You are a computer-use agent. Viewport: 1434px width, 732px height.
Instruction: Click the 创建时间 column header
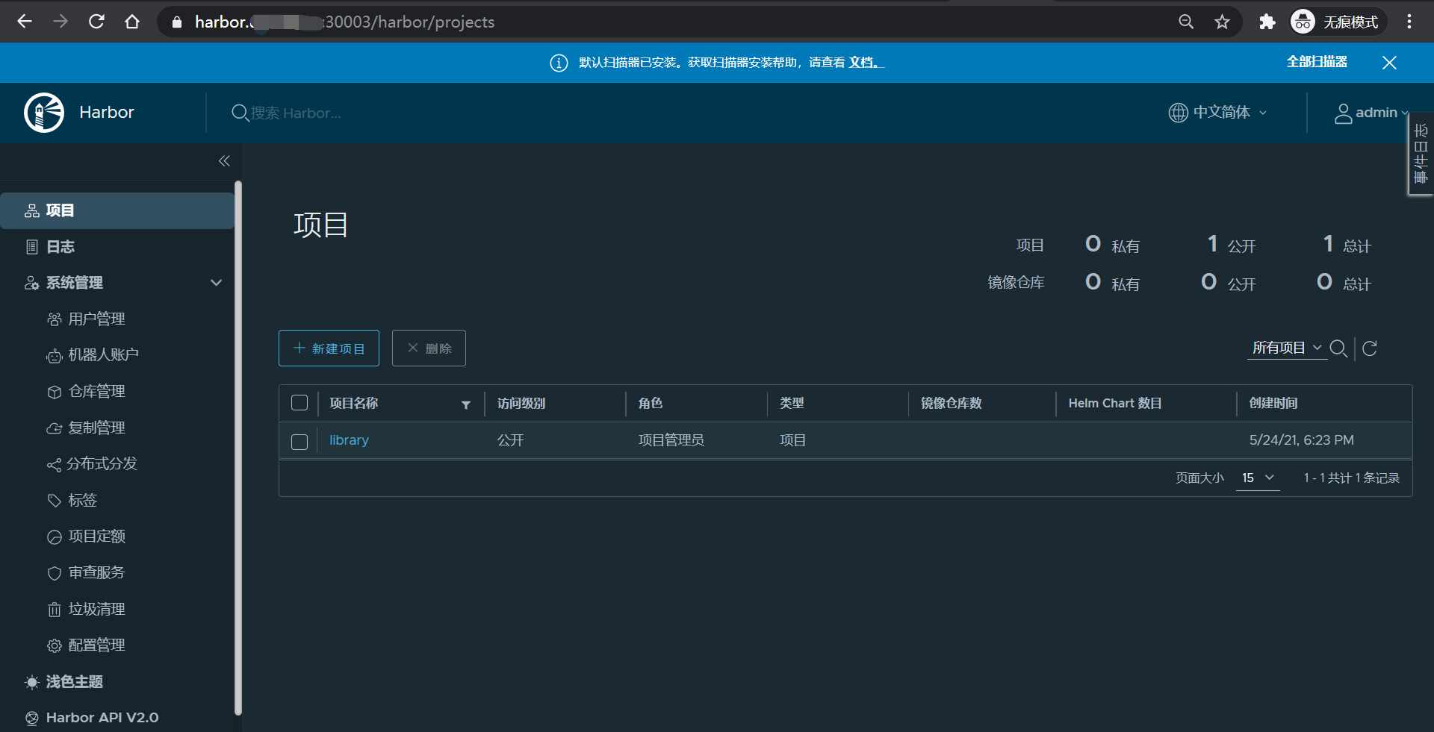pos(1273,404)
